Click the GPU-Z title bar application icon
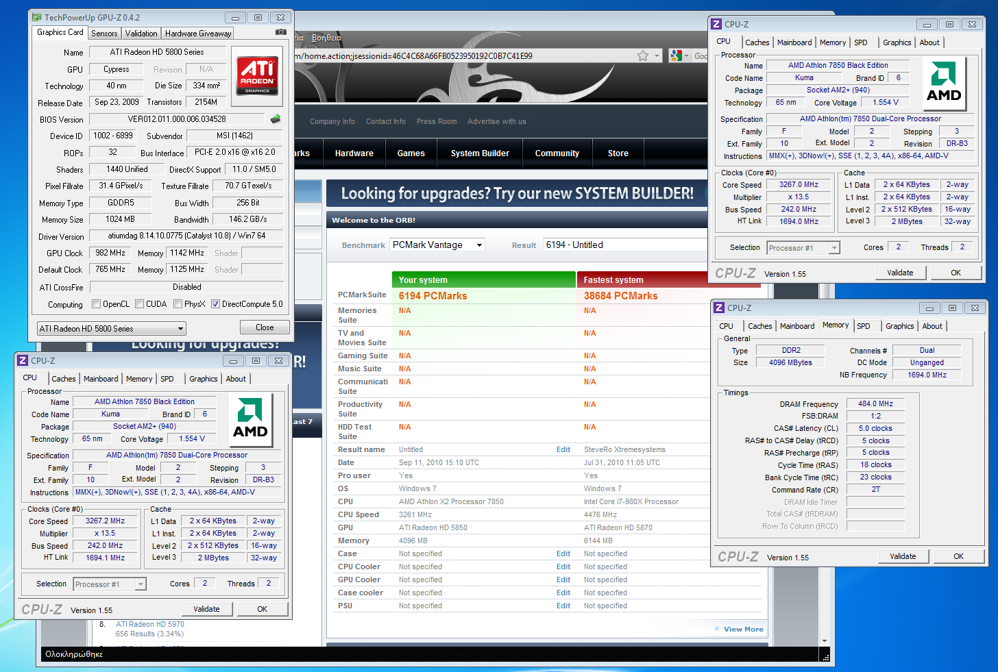Image resolution: width=998 pixels, height=672 pixels. (x=37, y=17)
